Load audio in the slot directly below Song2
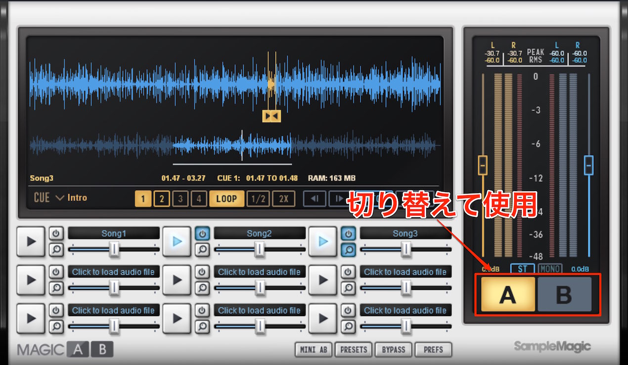628x365 pixels. [x=260, y=272]
